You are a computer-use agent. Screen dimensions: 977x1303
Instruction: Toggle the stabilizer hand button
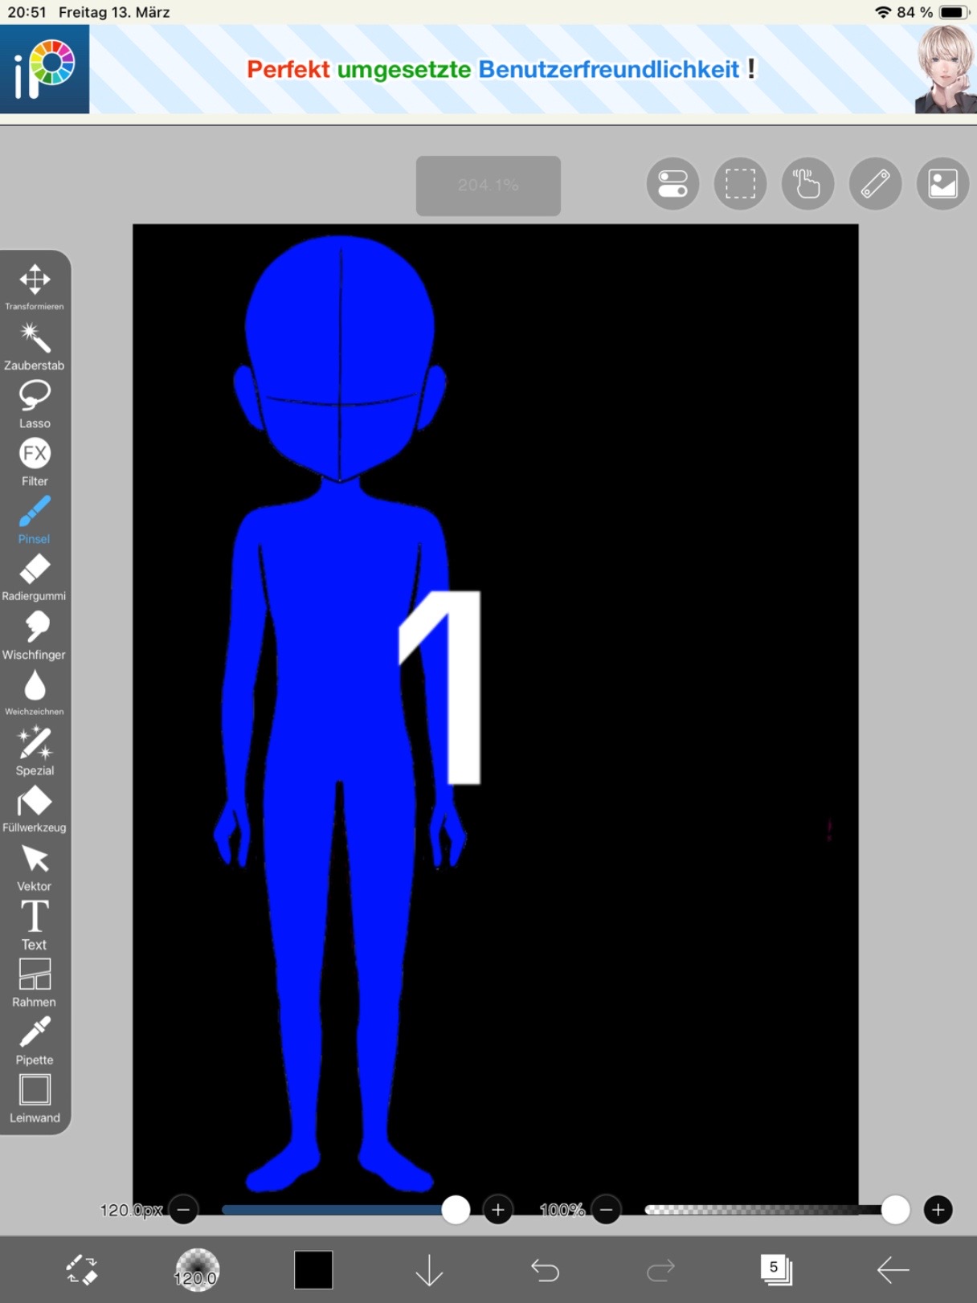point(807,183)
